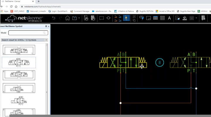Viewport: 211px width, 117px height.
Task: Select the circle connector node tool
Action: click(108, 18)
